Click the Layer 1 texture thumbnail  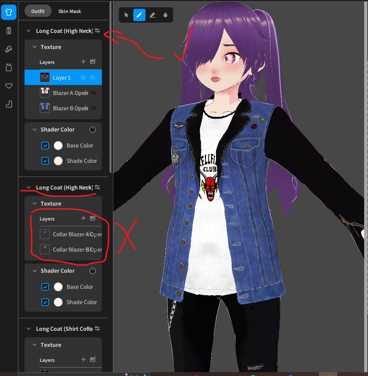45,77
